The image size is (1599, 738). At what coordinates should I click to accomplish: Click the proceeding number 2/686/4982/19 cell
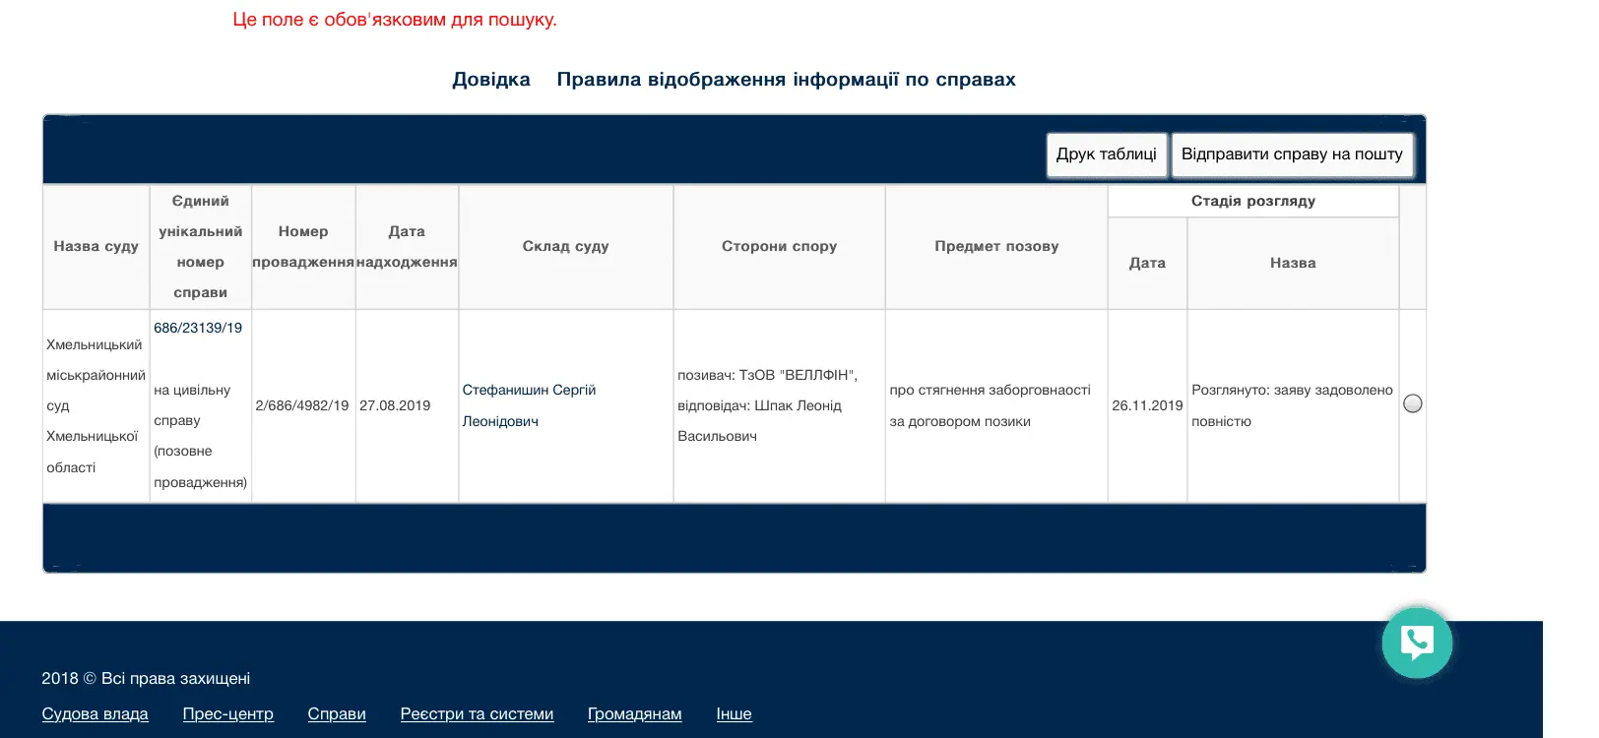click(302, 405)
